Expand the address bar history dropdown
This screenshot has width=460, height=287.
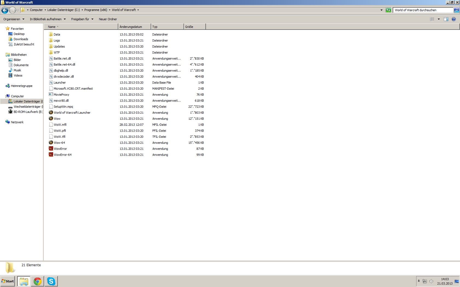[381, 10]
